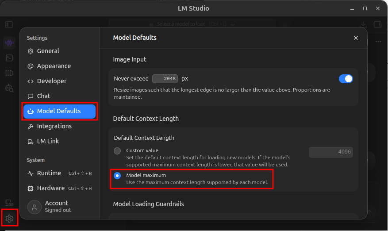388x231 pixels.
Task: Open the Integrations settings section
Action: click(54, 126)
